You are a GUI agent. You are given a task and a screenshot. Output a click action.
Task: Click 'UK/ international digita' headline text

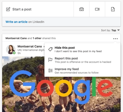tap(31, 50)
